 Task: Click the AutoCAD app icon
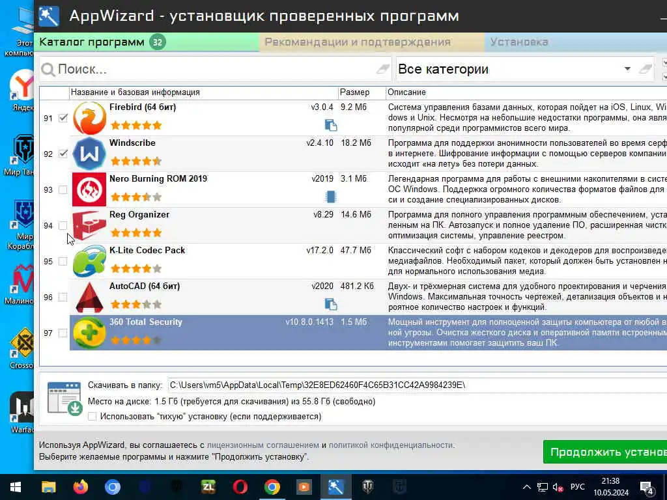(89, 297)
